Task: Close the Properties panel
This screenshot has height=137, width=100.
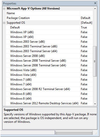Action: [x=95, y=3]
